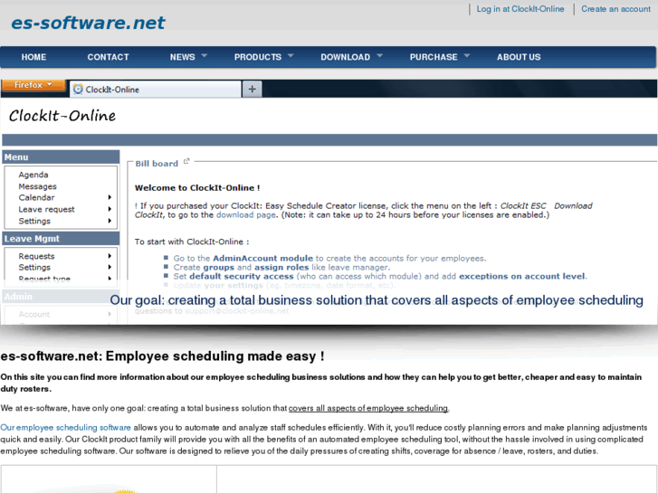Click Calendar in the Menu panel
The width and height of the screenshot is (658, 493).
tap(36, 197)
